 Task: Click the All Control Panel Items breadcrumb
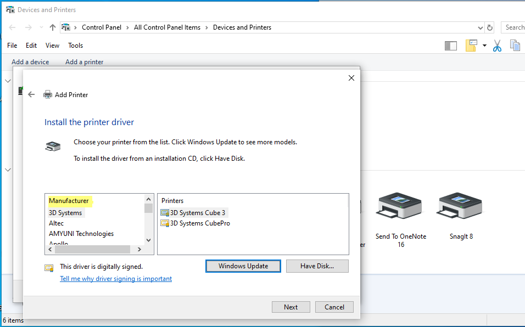167,27
